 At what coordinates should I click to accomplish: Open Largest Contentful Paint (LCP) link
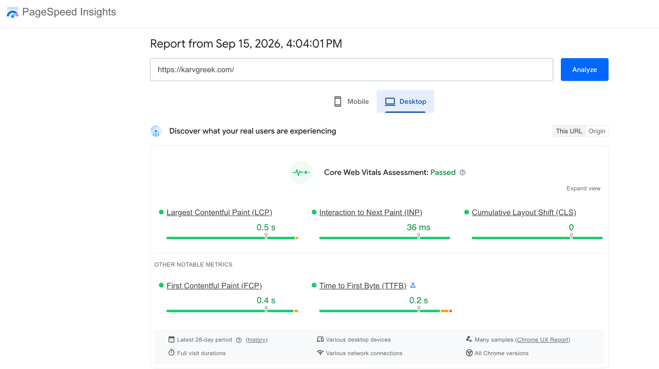coord(219,213)
